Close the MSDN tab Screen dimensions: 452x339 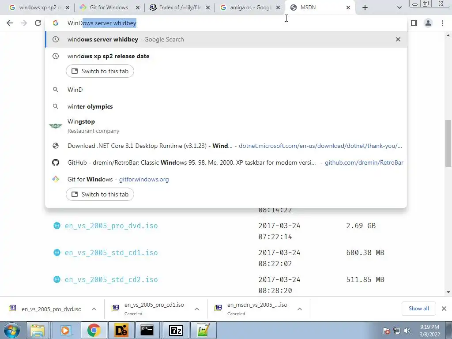pos(348,8)
